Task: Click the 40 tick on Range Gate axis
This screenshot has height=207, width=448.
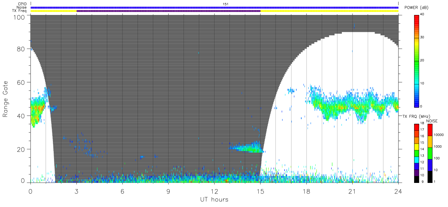Action: 22,116
